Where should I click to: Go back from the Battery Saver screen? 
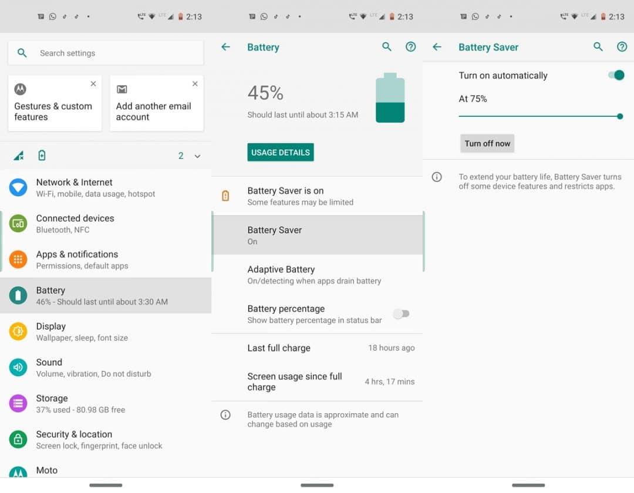click(437, 47)
